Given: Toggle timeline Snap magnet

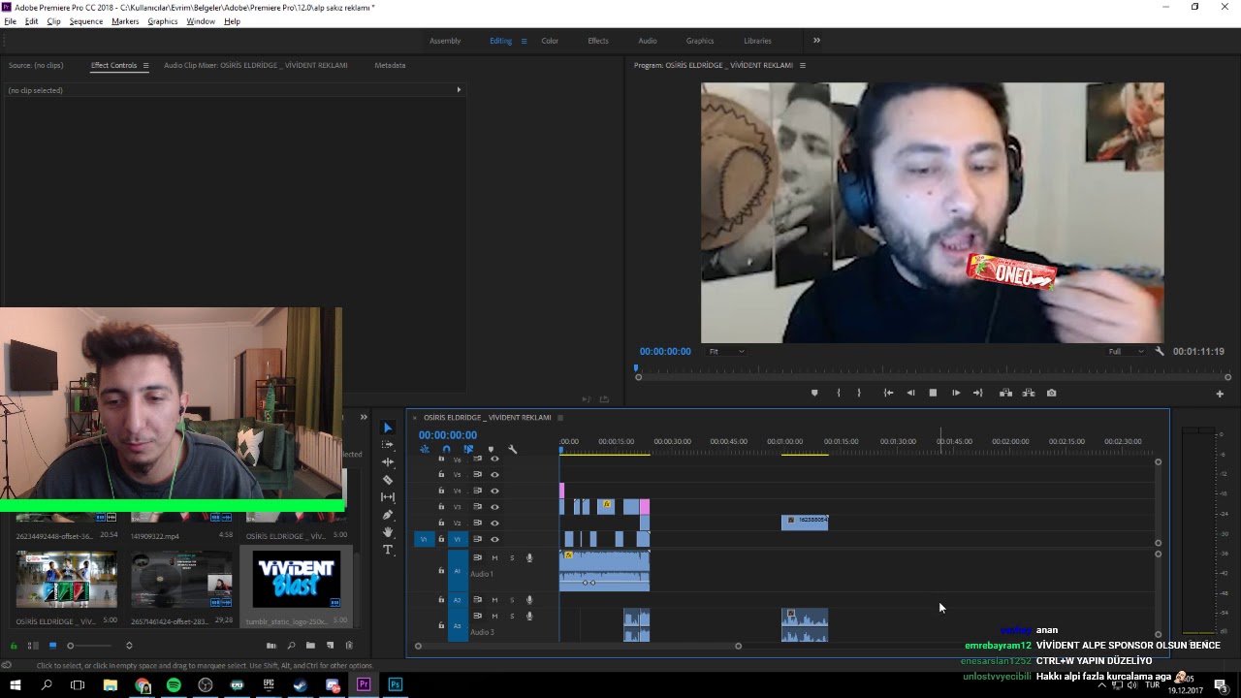Looking at the screenshot, I should [x=446, y=449].
